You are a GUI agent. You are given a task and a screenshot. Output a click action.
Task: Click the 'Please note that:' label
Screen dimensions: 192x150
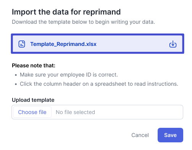[x=34, y=65]
